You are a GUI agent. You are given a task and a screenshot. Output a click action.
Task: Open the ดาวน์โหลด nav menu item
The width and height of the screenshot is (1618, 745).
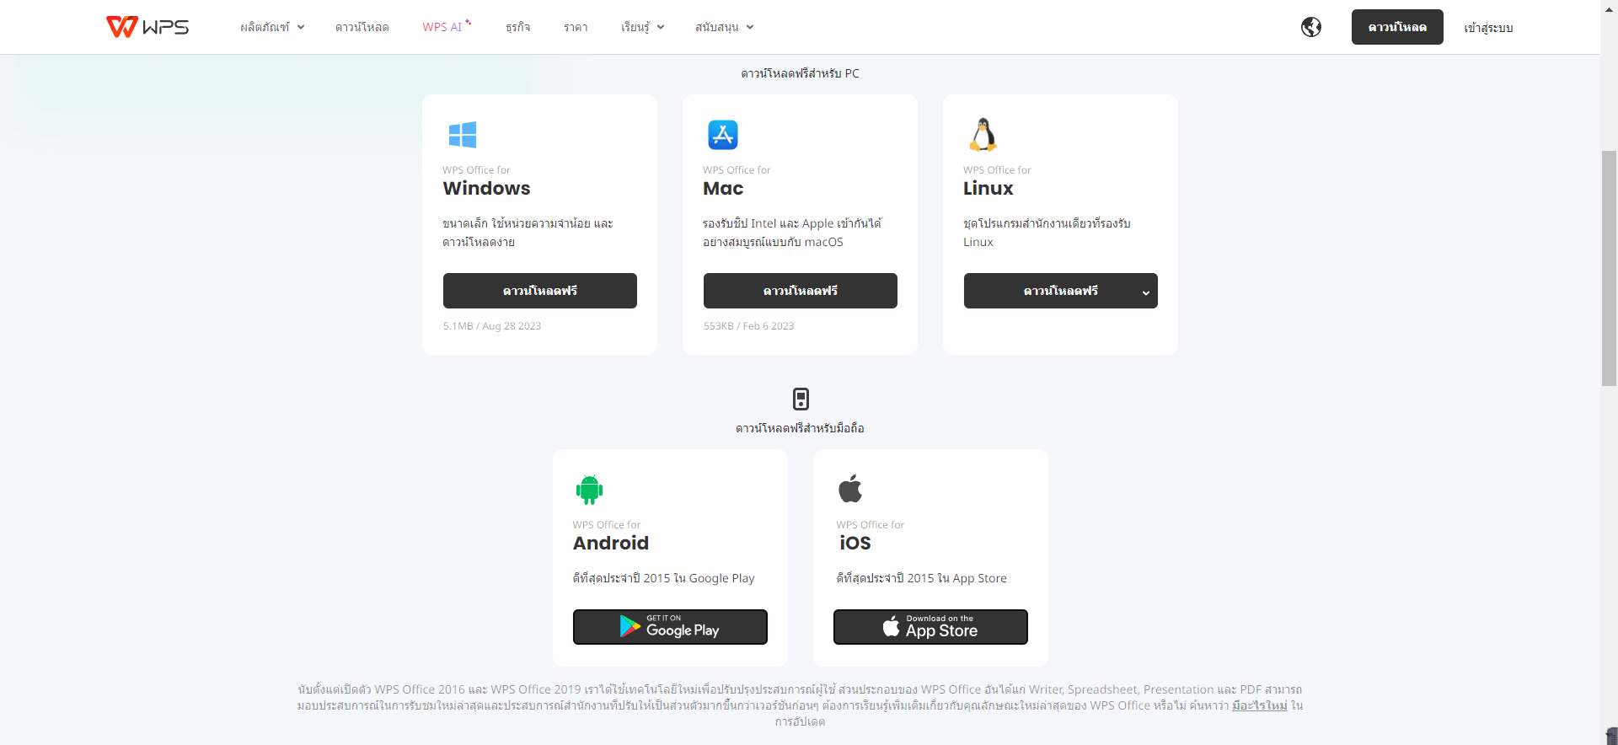(x=362, y=27)
